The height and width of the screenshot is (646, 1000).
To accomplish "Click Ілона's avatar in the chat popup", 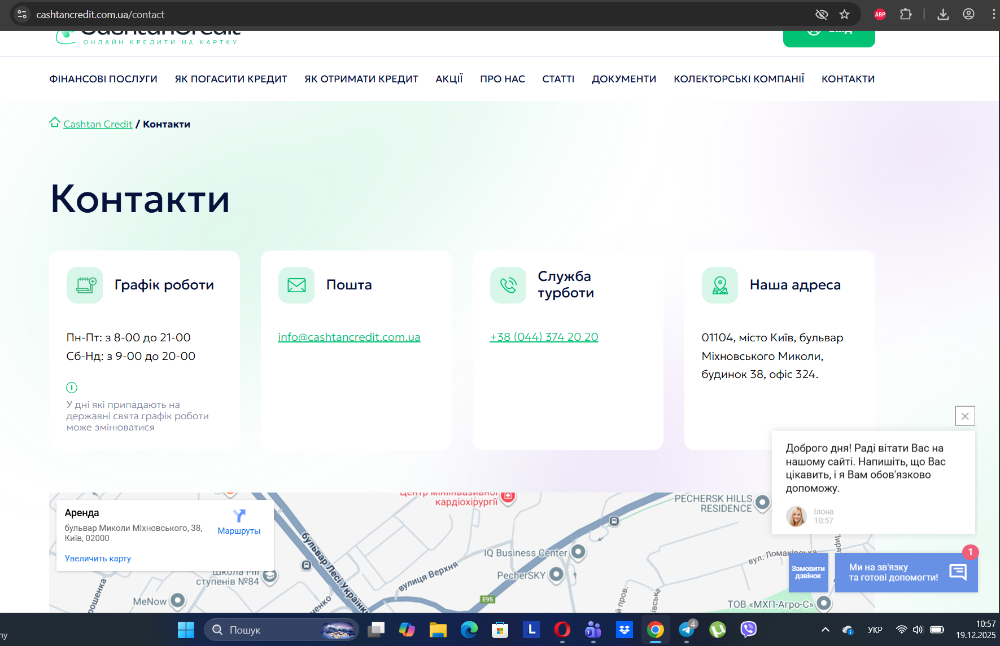I will click(797, 516).
